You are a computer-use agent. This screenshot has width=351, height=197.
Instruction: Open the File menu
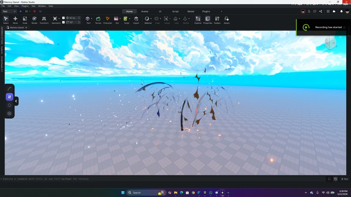(x=3, y=6)
